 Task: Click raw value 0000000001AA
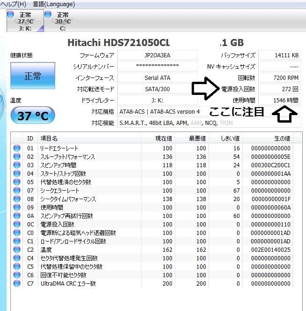(x=270, y=173)
